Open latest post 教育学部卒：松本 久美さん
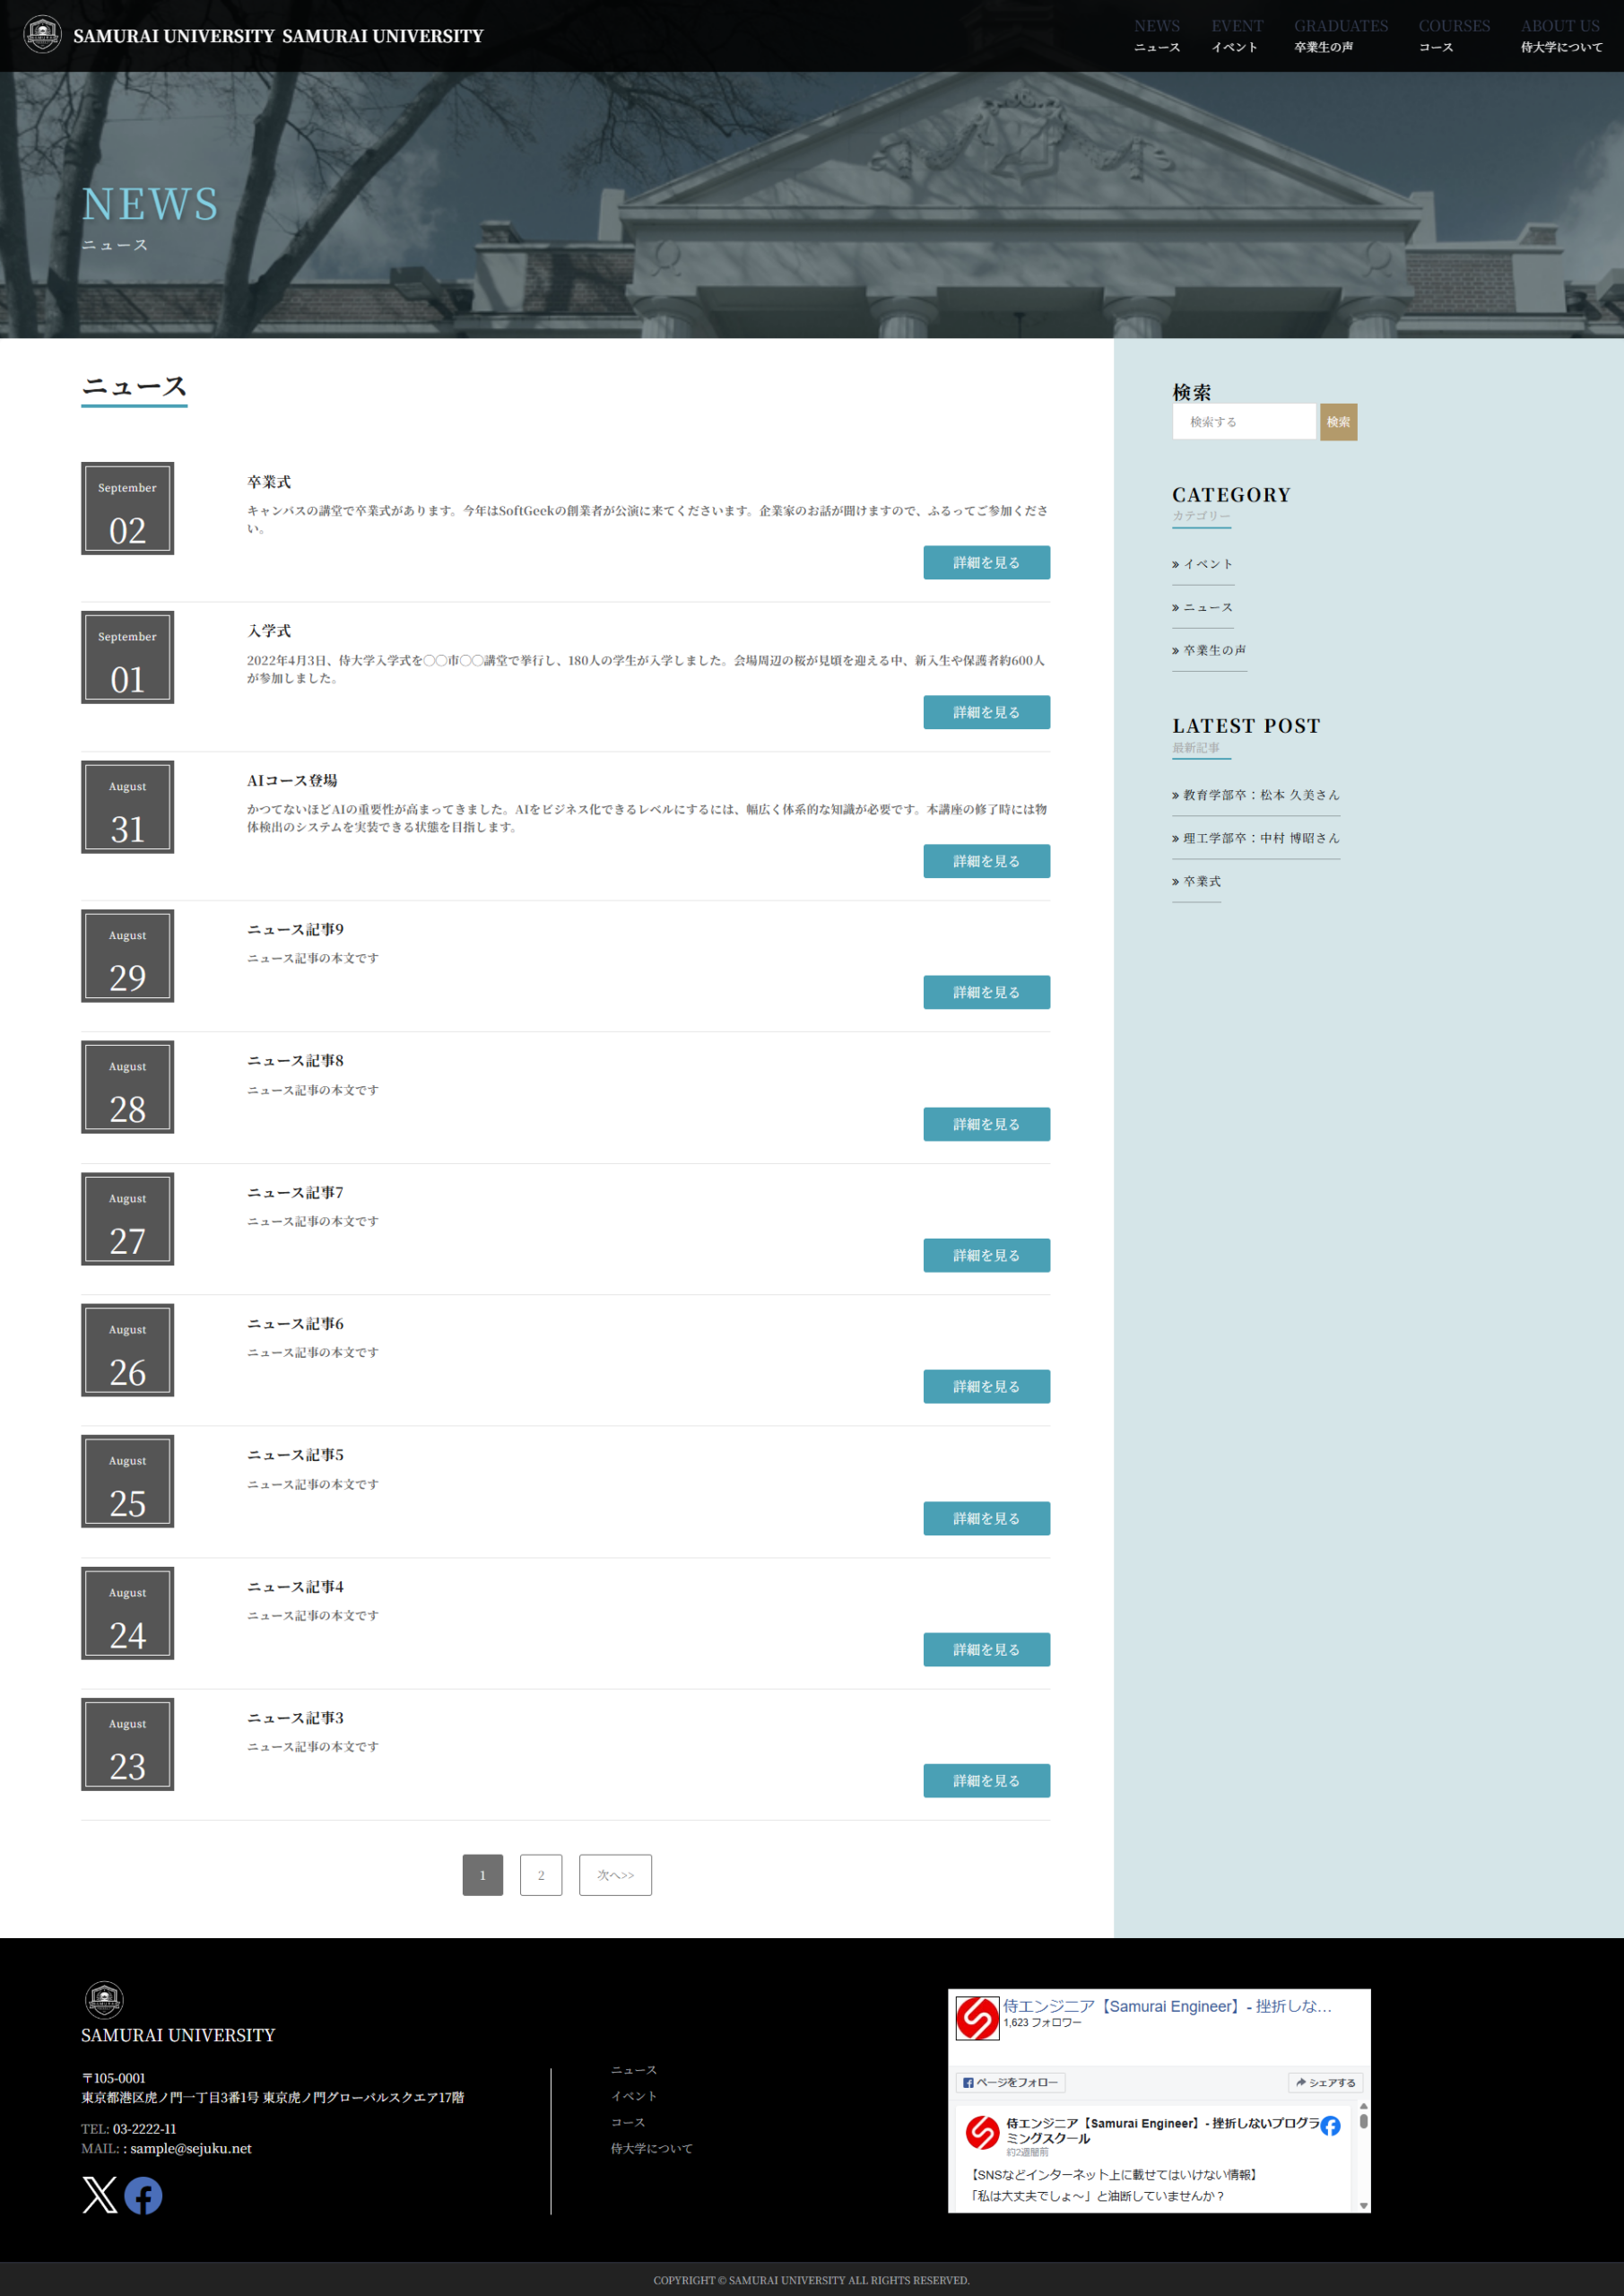 1260,795
